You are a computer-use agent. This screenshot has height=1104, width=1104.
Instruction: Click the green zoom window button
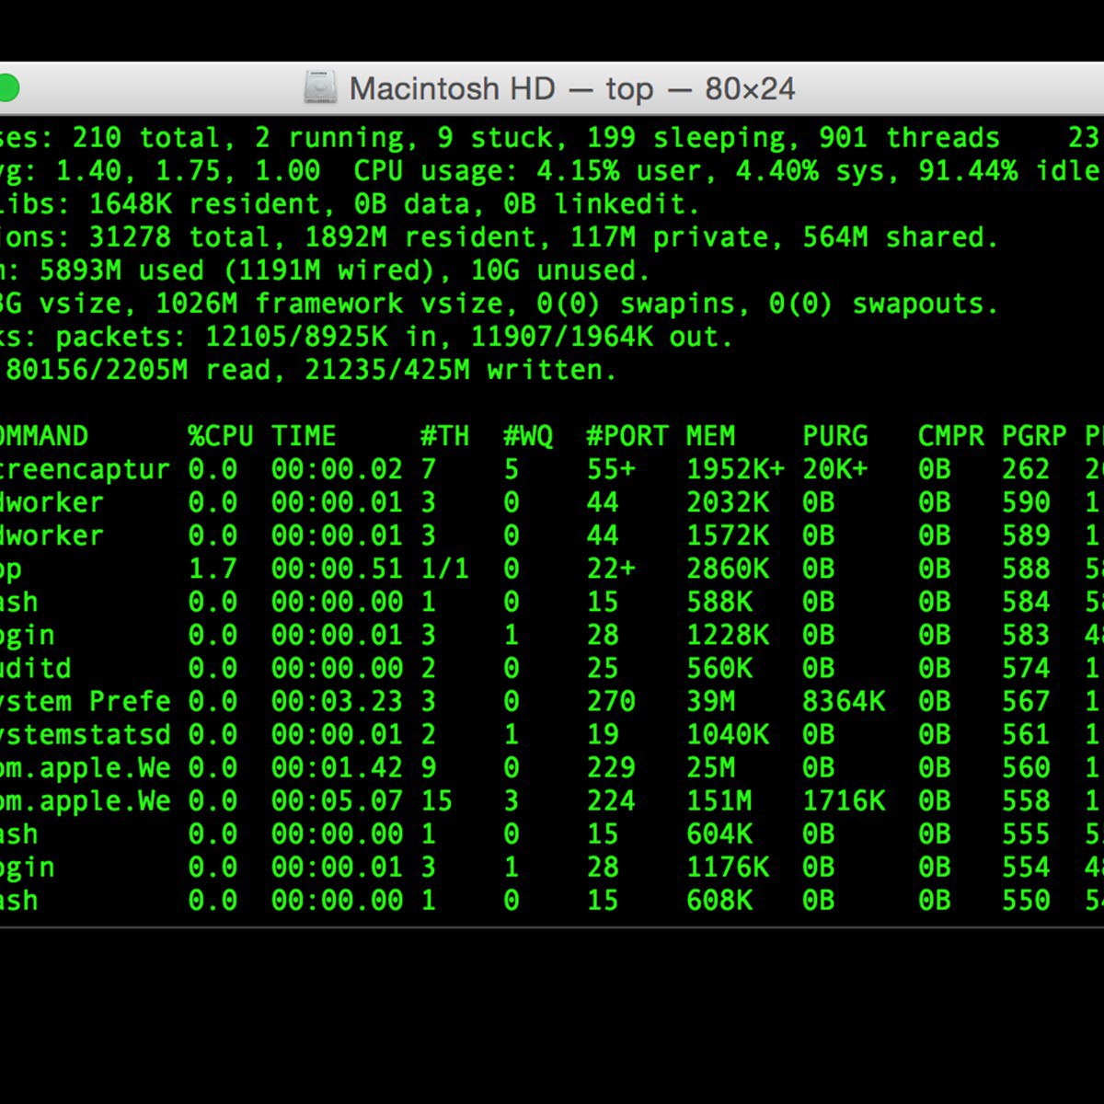[x=6, y=89]
